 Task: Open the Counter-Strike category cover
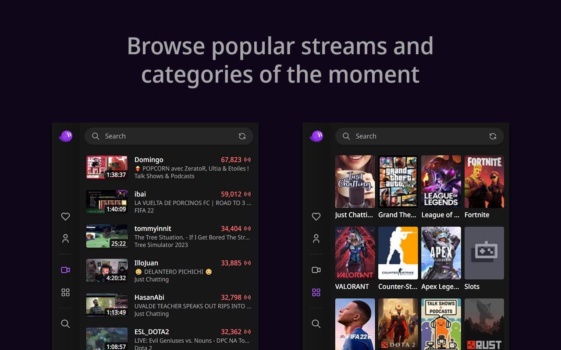398,253
